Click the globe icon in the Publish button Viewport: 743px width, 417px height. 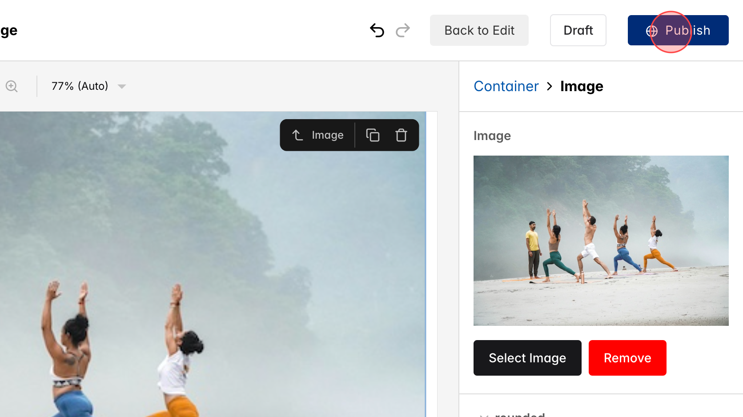[651, 30]
